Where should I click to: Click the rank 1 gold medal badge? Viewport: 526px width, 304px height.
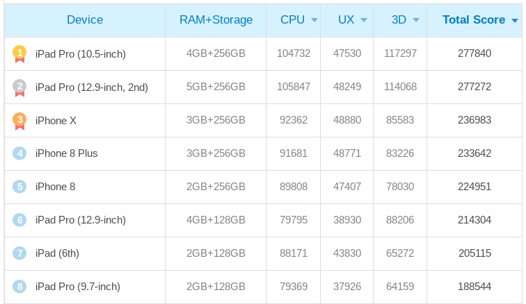click(x=19, y=54)
